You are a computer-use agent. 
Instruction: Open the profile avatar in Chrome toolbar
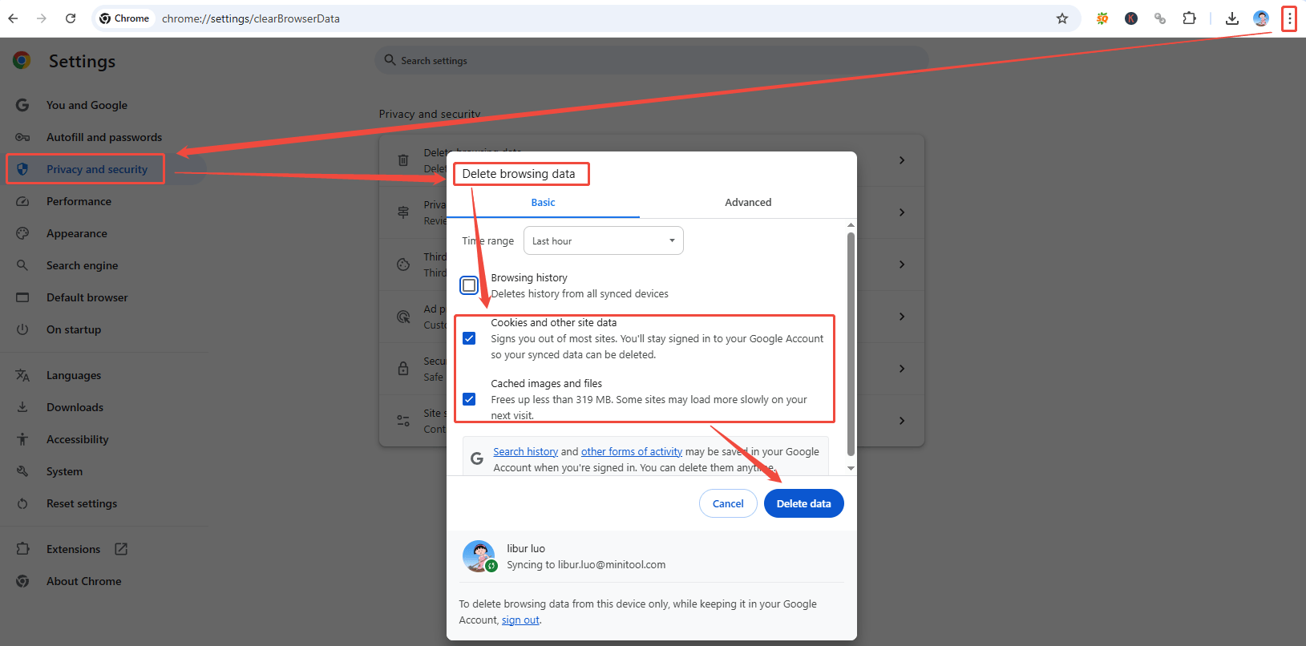click(1261, 18)
